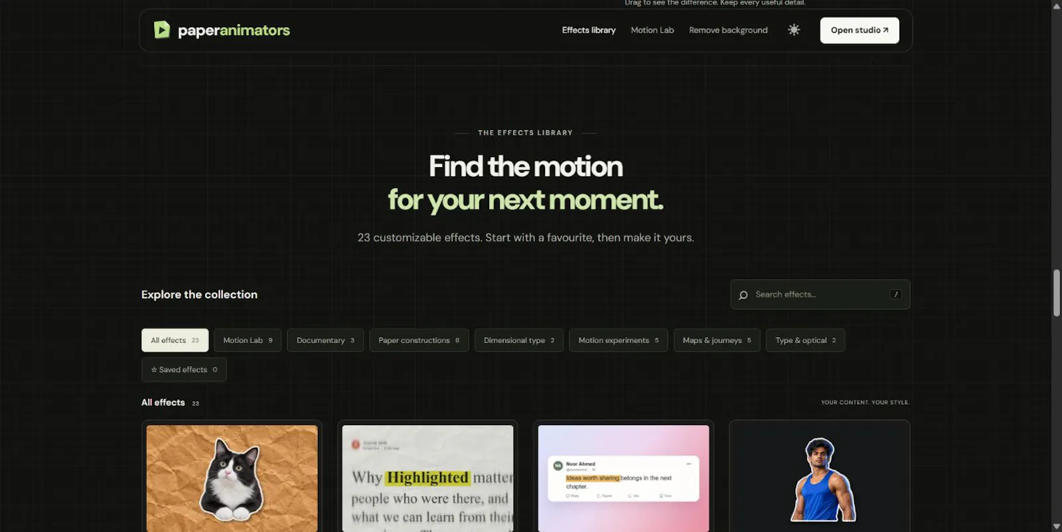Filter by Maps & journeys
This screenshot has height=532, width=1062.
click(x=717, y=340)
